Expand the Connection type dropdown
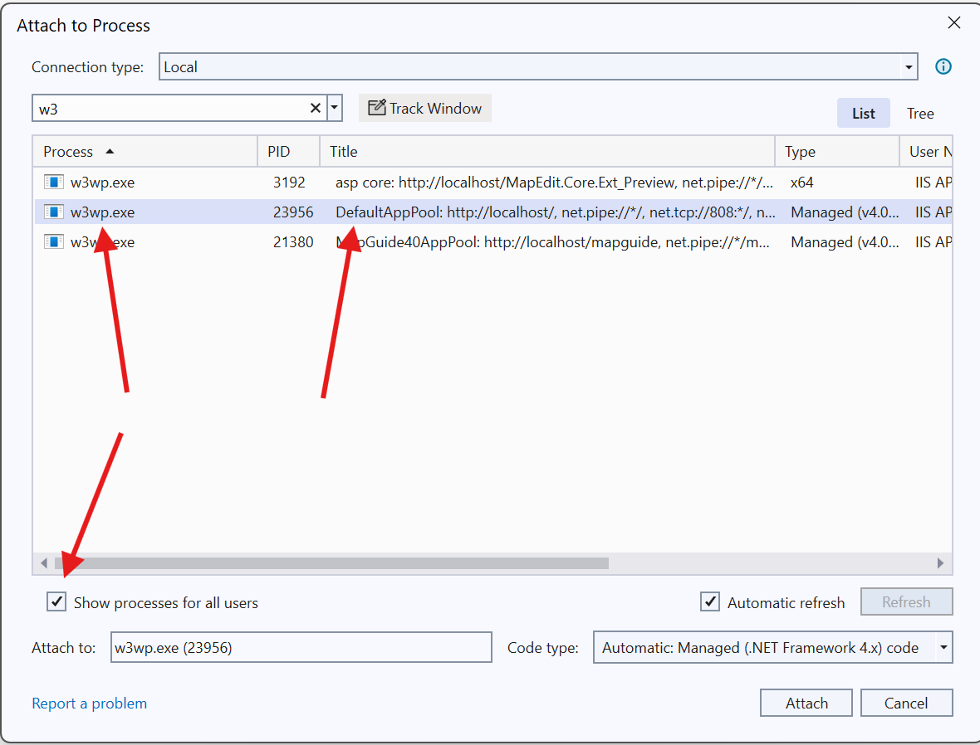The width and height of the screenshot is (980, 745). pos(909,67)
